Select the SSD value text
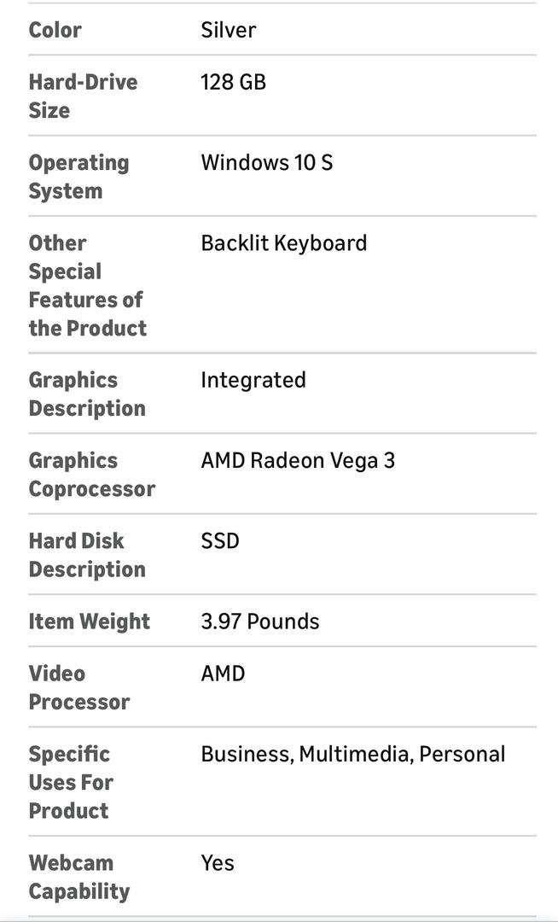The image size is (558, 922). point(220,541)
